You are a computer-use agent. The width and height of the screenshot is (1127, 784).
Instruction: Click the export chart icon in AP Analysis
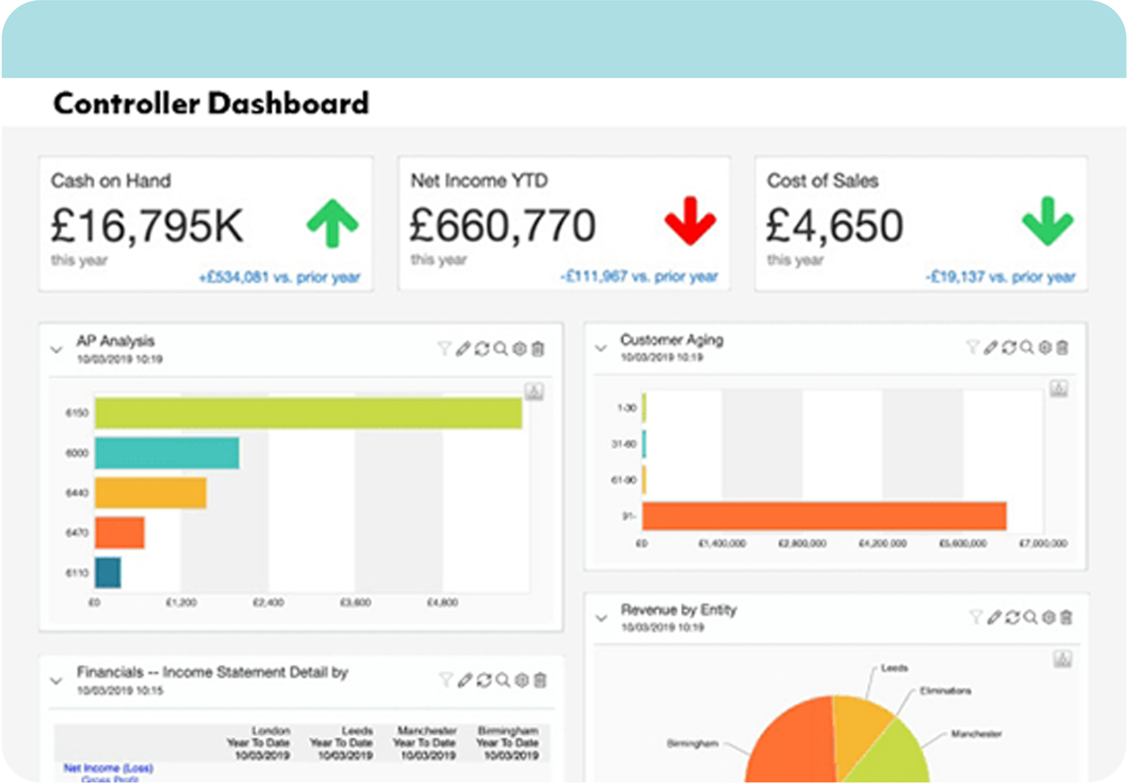(534, 391)
